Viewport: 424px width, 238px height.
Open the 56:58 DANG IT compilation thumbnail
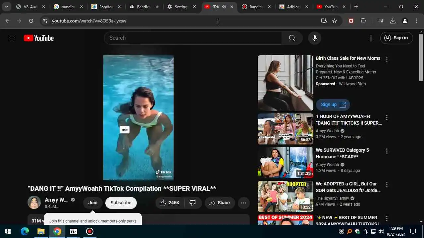coord(286,129)
